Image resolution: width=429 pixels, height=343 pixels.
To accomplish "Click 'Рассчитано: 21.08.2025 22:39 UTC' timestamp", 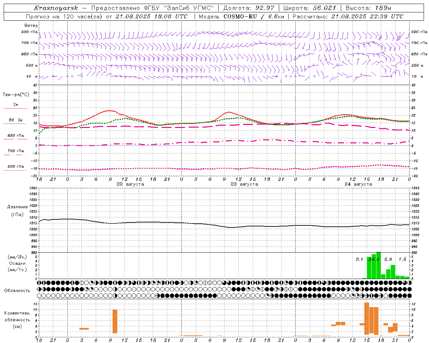I will pos(348,16).
